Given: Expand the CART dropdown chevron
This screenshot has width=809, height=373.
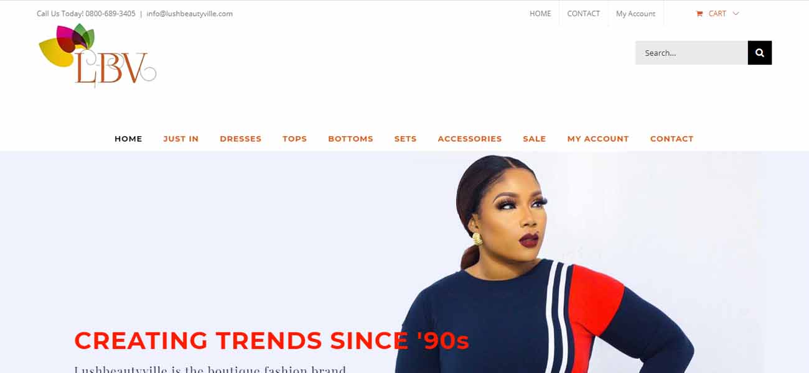Looking at the screenshot, I should click(736, 14).
